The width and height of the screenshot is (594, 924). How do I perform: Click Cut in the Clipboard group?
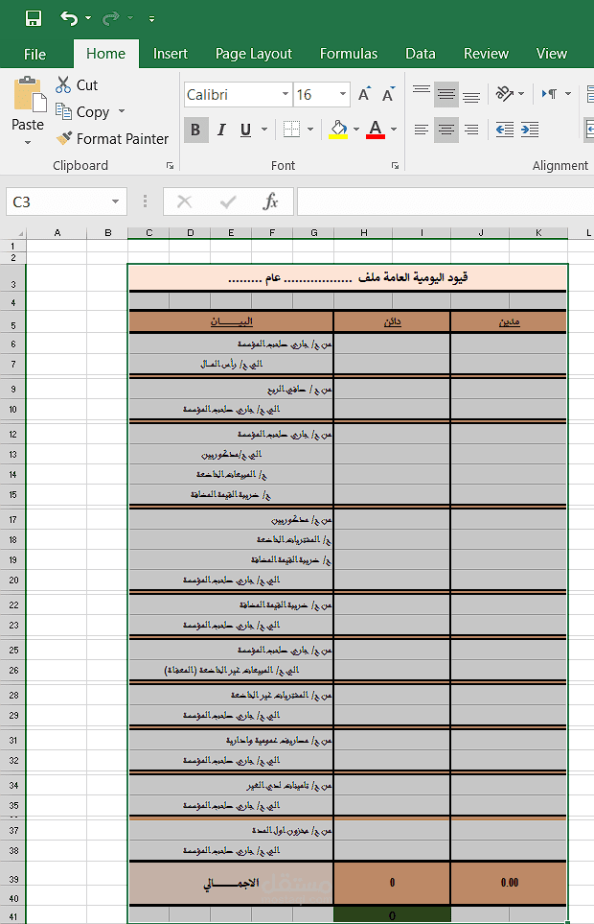77,84
